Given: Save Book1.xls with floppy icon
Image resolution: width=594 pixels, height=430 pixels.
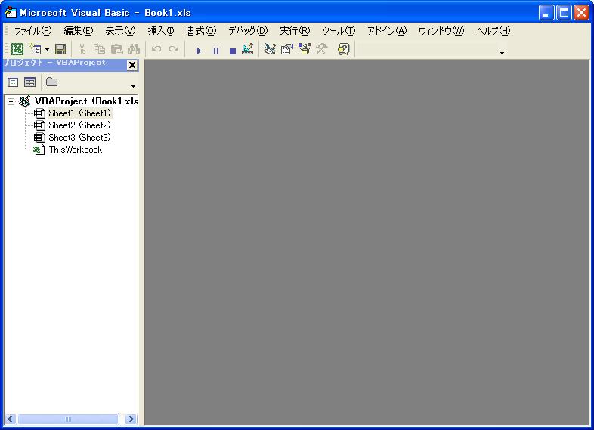Looking at the screenshot, I should coord(60,49).
